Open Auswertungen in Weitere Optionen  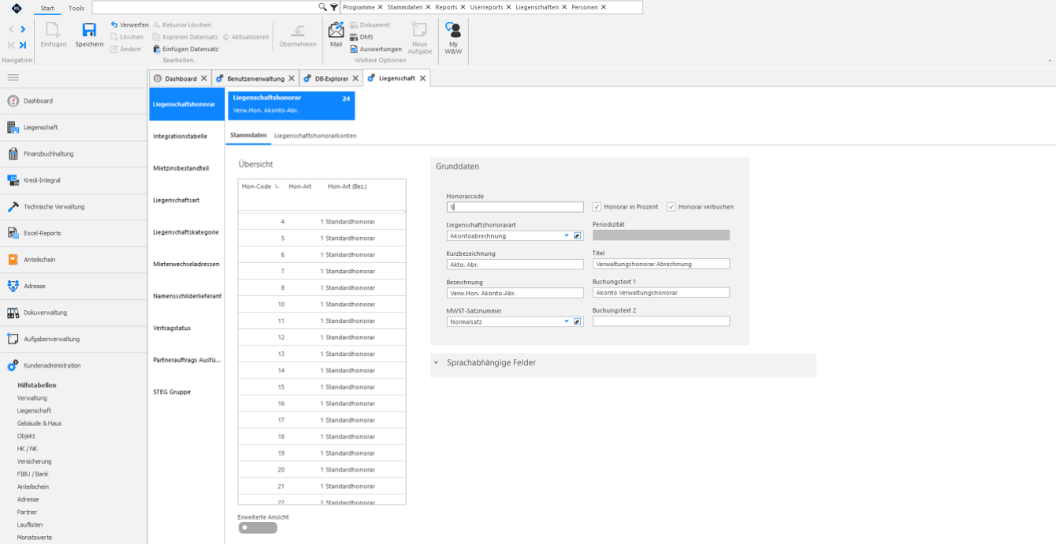(376, 49)
